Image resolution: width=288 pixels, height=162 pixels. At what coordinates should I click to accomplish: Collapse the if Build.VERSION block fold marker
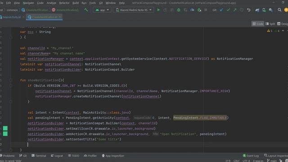coord(11,85)
